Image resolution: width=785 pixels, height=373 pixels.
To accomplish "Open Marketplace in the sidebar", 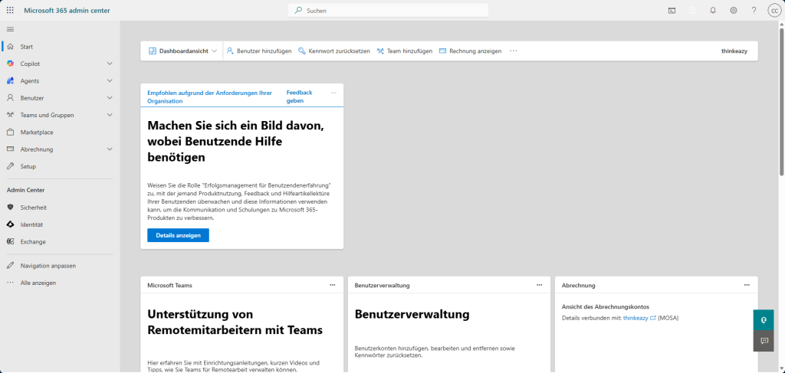I will (x=37, y=132).
